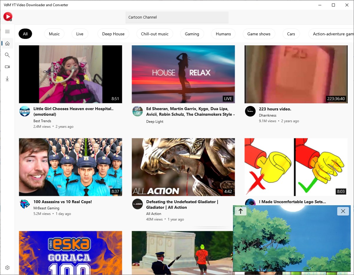Viewport: 354px width, 275px height.
Task: Open the HOUSE RELAX live stream thumbnail
Action: click(x=183, y=74)
